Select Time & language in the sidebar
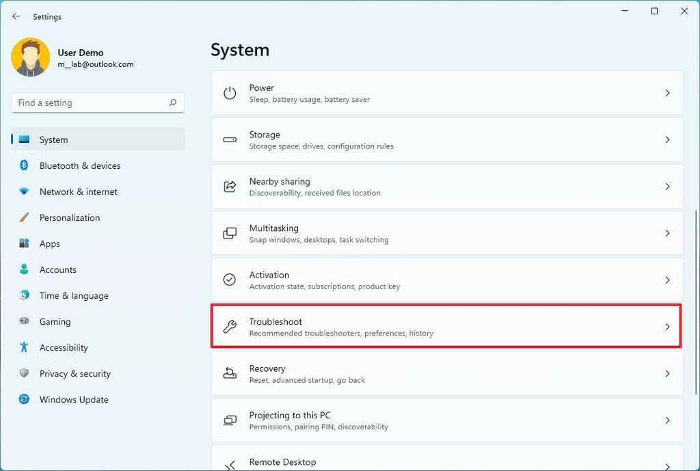Viewport: 700px width, 471px height. click(74, 295)
